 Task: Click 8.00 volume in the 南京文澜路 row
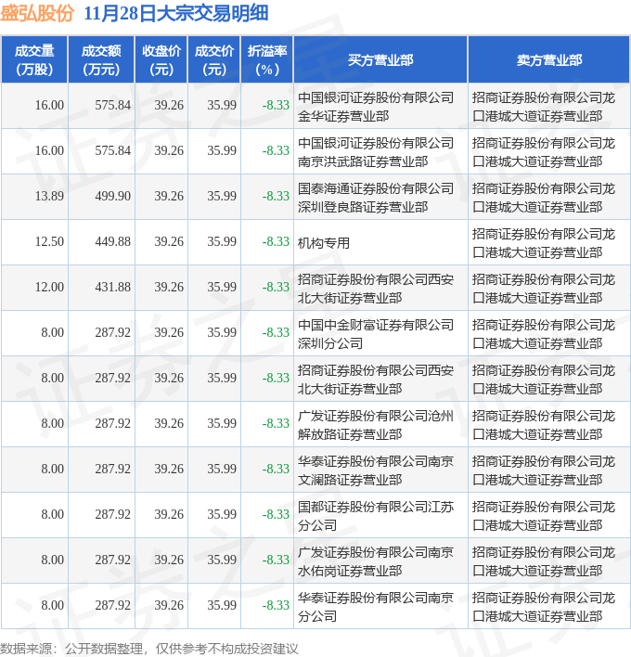52,469
